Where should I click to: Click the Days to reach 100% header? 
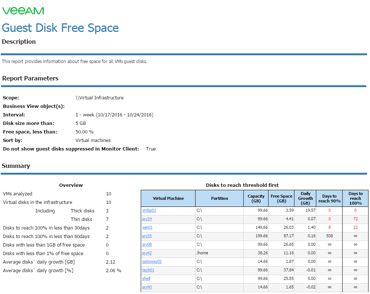point(355,198)
